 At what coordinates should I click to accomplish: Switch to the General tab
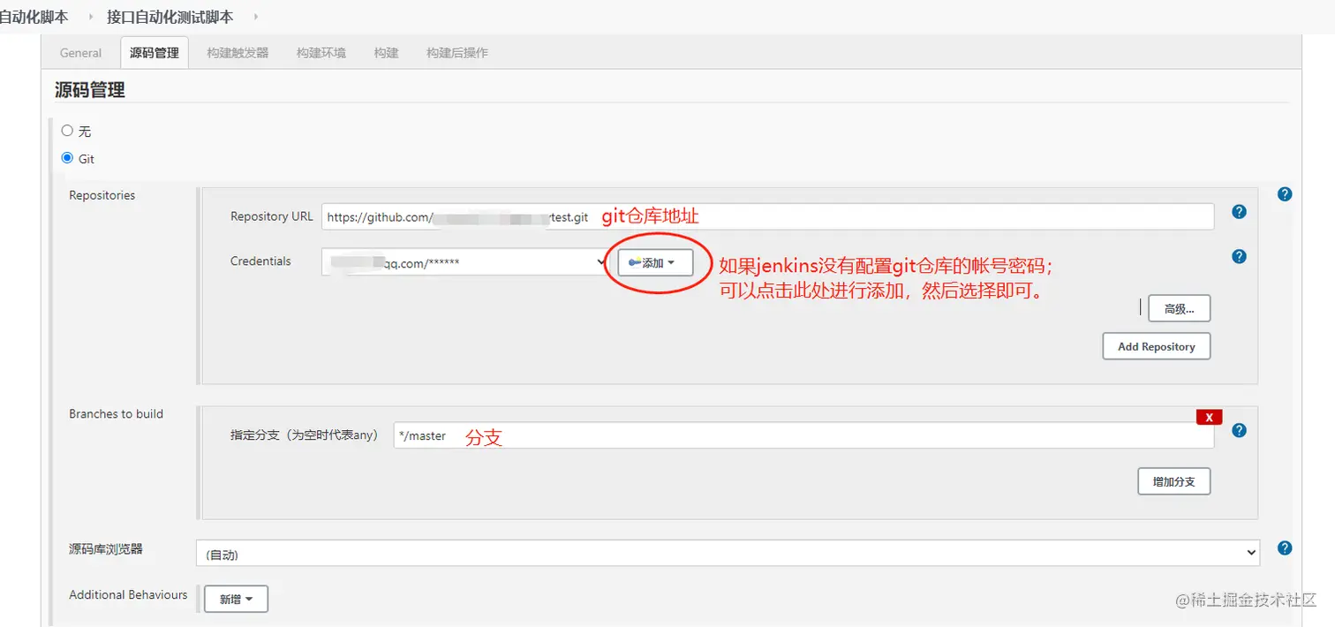pyautogui.click(x=80, y=53)
